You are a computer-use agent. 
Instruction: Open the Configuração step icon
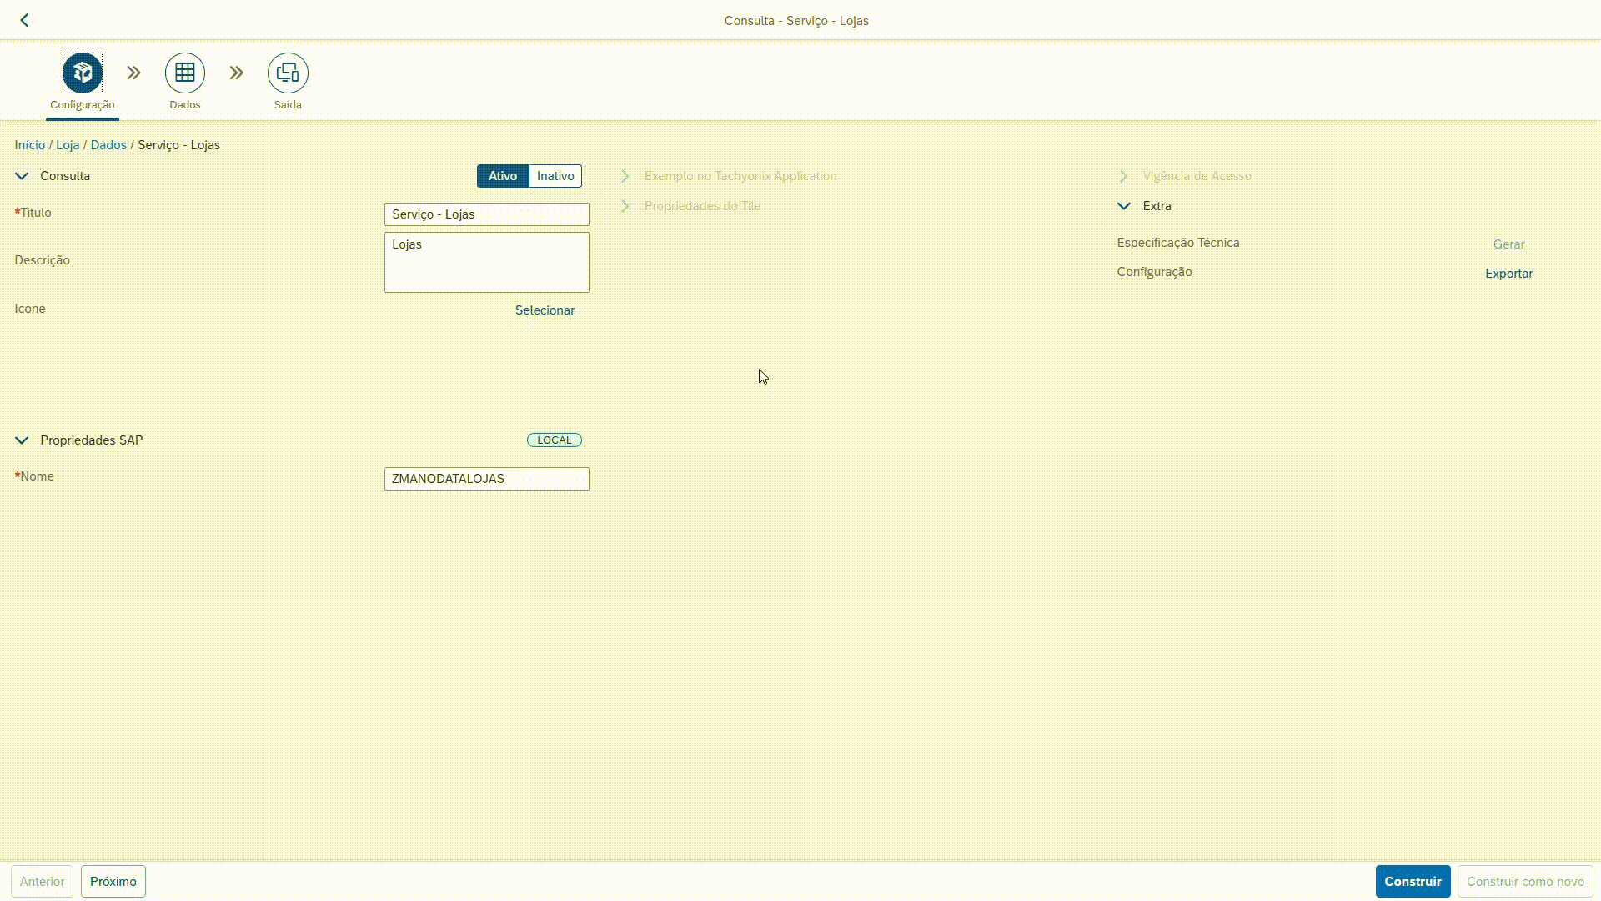tap(82, 73)
